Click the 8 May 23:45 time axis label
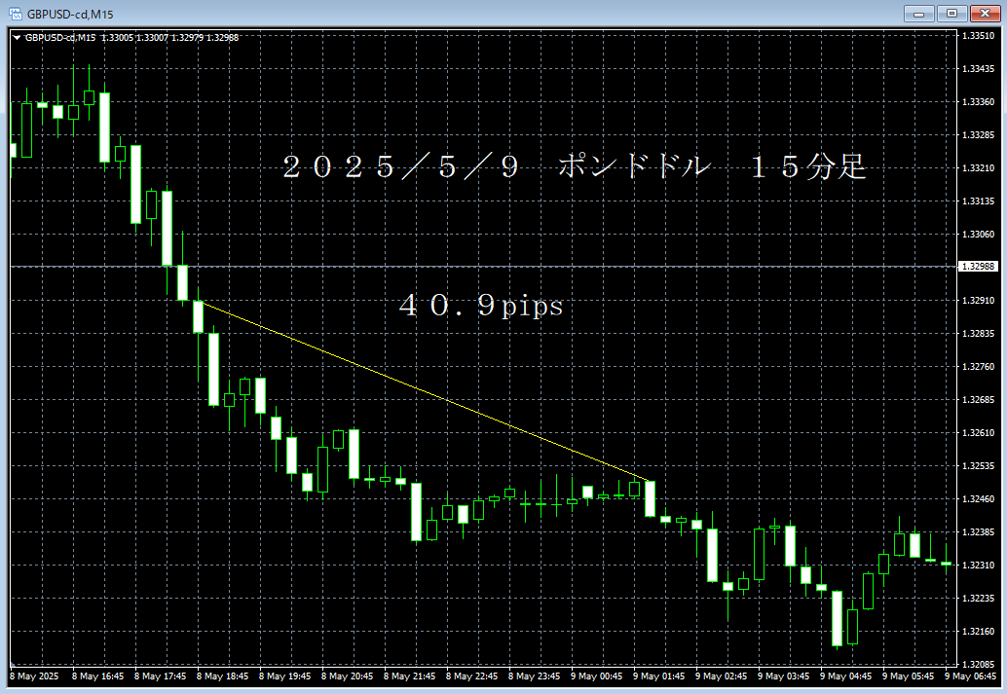 (534, 676)
